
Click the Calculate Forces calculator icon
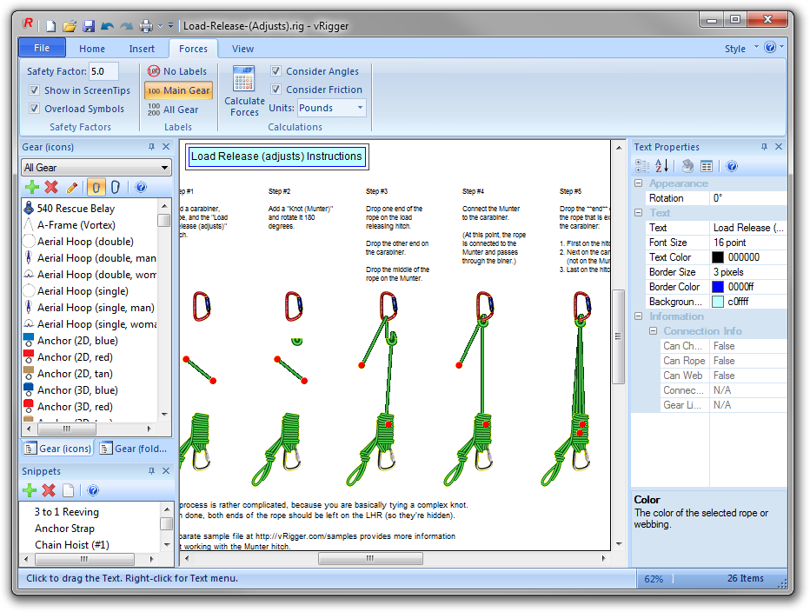click(x=244, y=79)
